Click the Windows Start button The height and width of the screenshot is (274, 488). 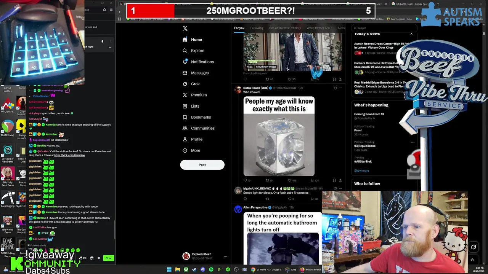pyautogui.click(x=169, y=269)
